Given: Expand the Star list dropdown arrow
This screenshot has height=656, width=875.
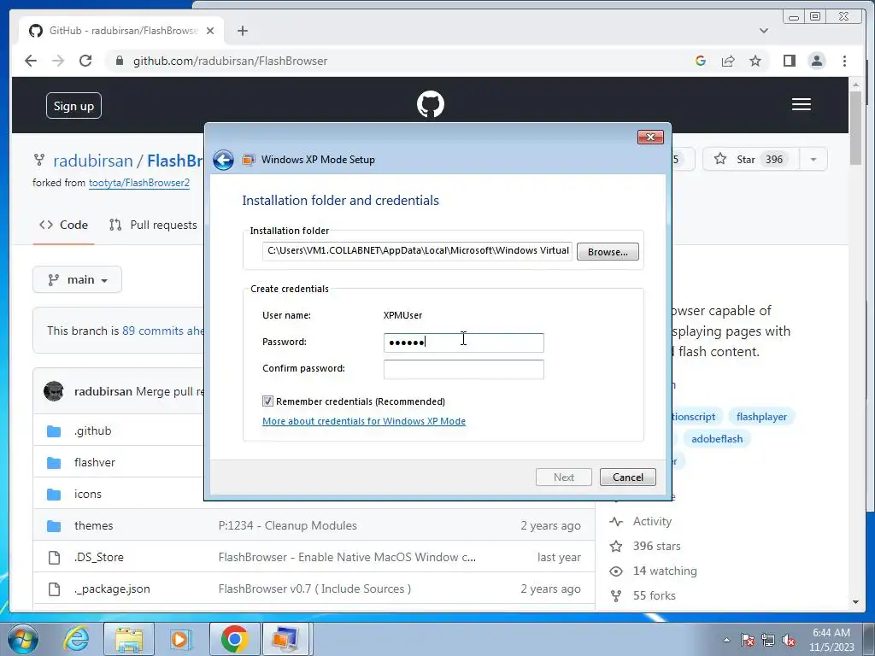Looking at the screenshot, I should [813, 160].
